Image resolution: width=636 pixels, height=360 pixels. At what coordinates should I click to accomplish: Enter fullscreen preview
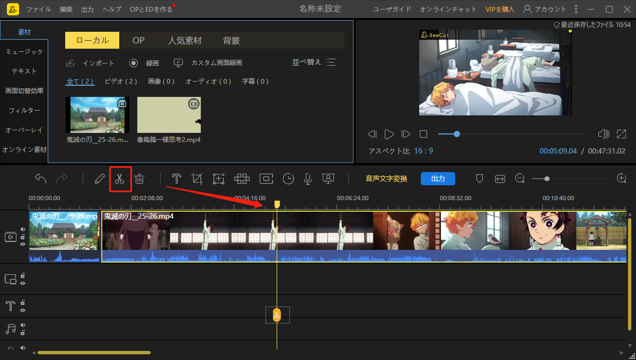622,134
